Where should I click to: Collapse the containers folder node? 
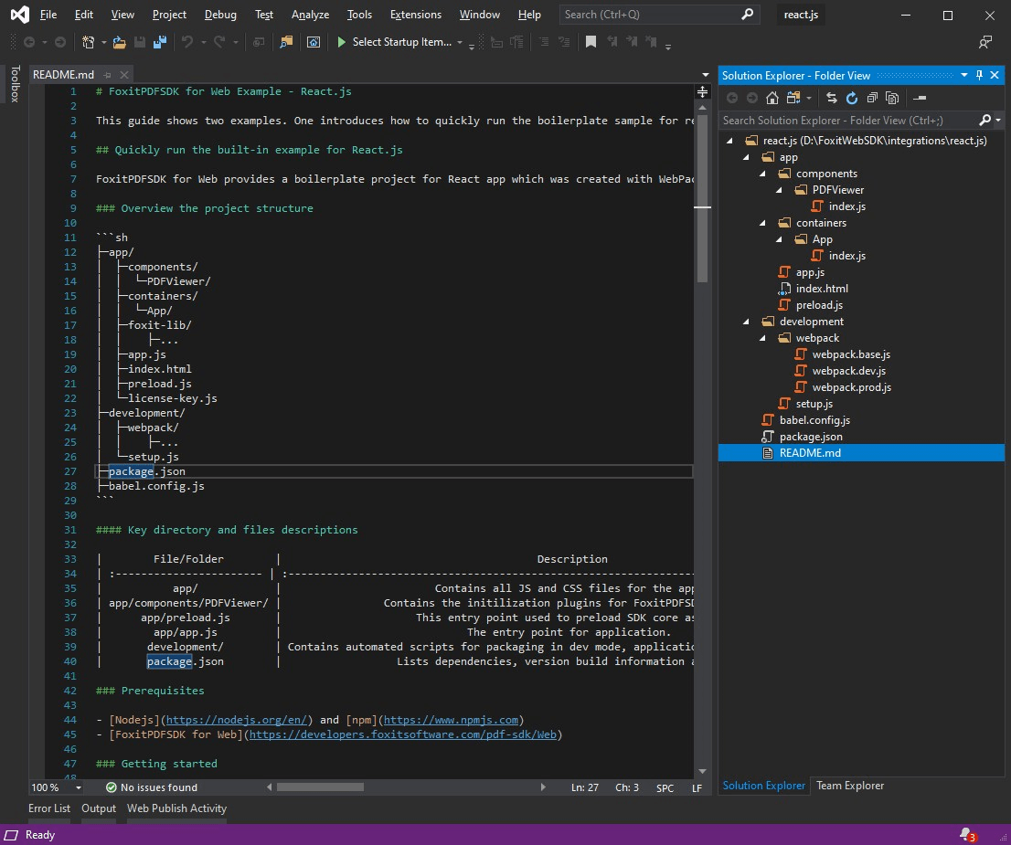tap(763, 223)
